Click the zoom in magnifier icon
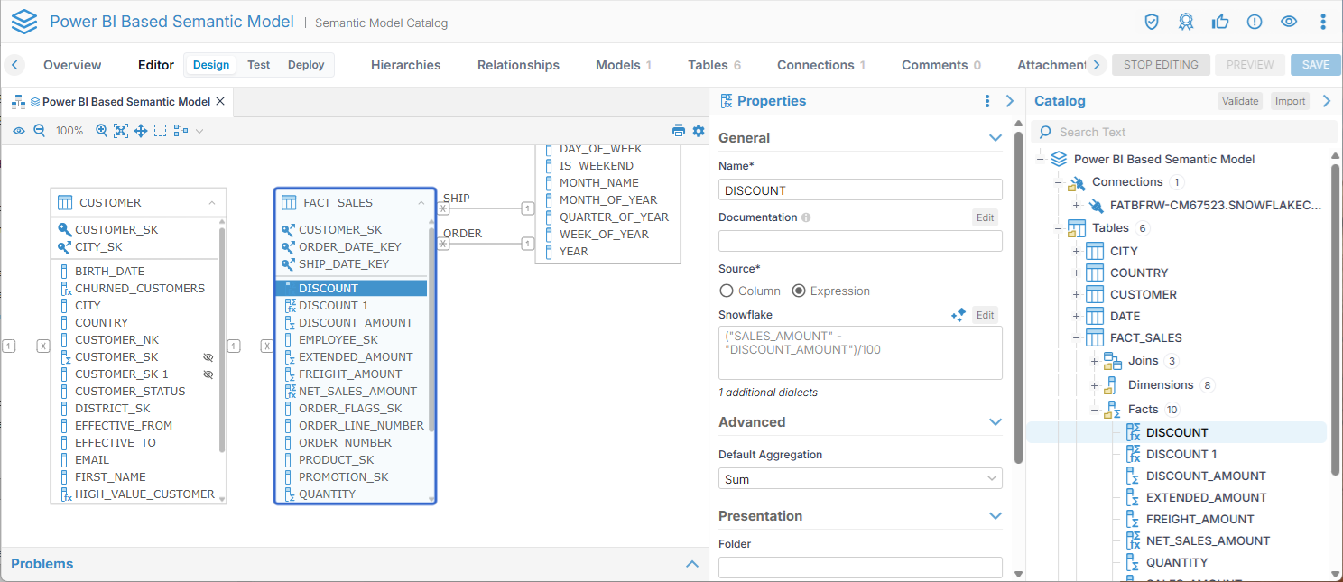This screenshot has width=1343, height=582. click(x=101, y=131)
